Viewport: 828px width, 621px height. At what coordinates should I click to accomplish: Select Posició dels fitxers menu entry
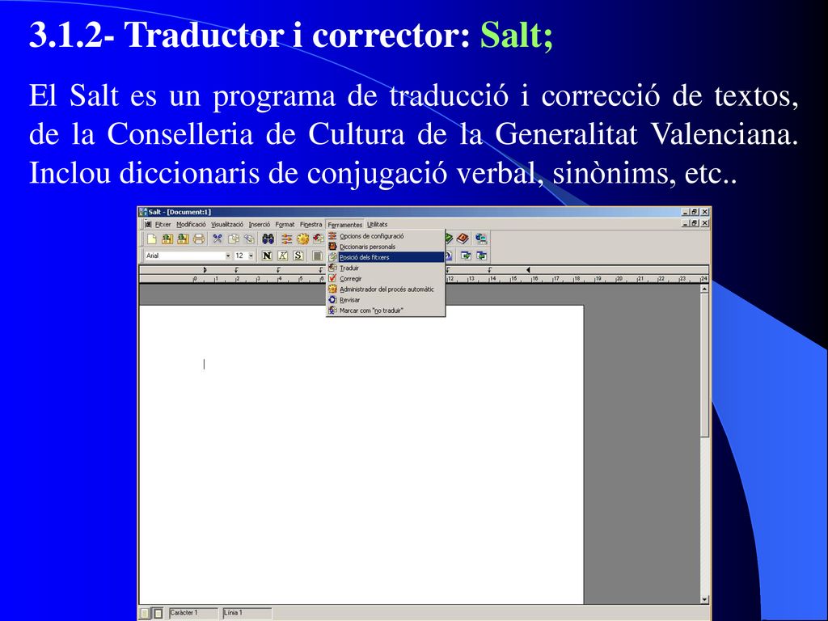click(386, 257)
